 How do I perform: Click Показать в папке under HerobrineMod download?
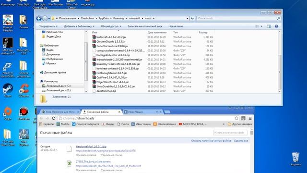coord(86,155)
